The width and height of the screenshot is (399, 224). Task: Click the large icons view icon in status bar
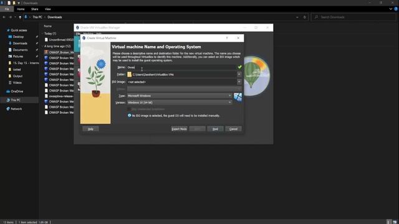[x=395, y=222]
